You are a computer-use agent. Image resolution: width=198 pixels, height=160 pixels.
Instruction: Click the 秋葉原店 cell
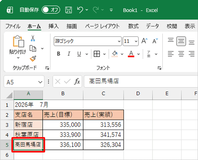(28, 135)
